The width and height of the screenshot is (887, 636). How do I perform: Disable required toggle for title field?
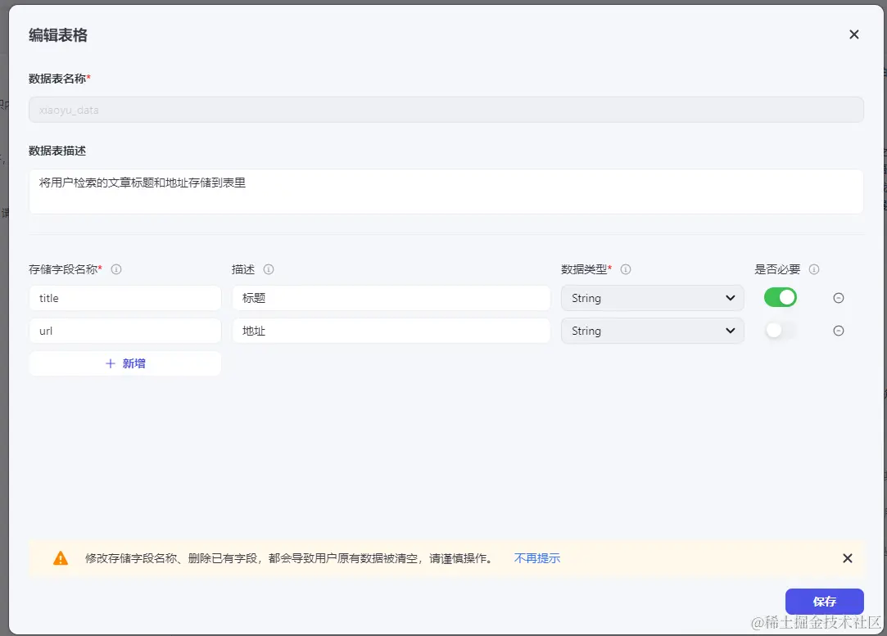(x=780, y=297)
